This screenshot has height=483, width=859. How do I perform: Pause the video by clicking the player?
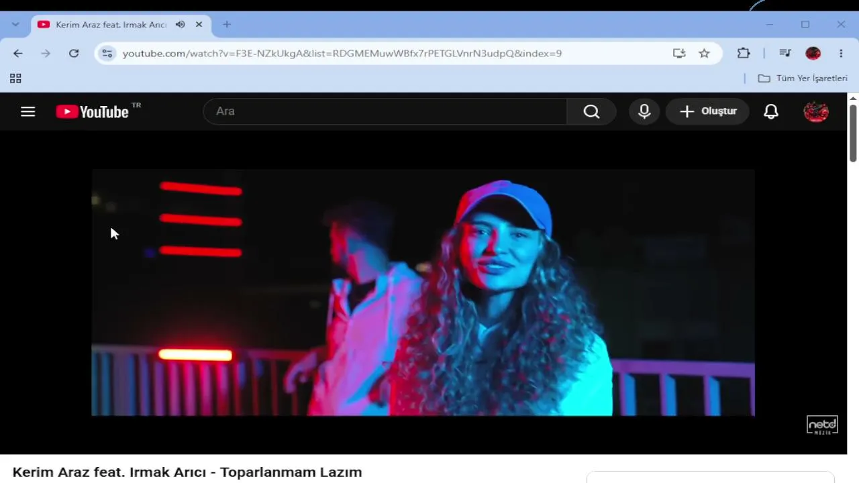pyautogui.click(x=423, y=292)
